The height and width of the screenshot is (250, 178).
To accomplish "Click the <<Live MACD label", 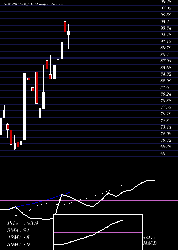I will click(x=150, y=240).
